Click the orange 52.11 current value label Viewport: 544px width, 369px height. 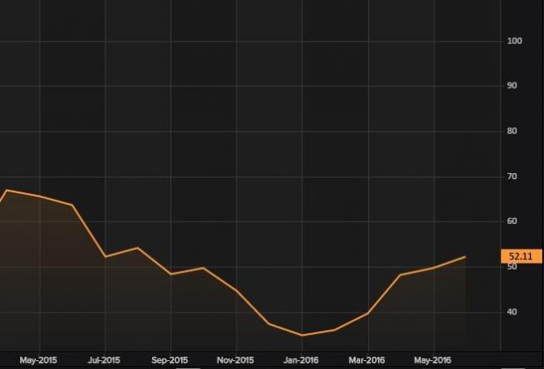tap(515, 257)
